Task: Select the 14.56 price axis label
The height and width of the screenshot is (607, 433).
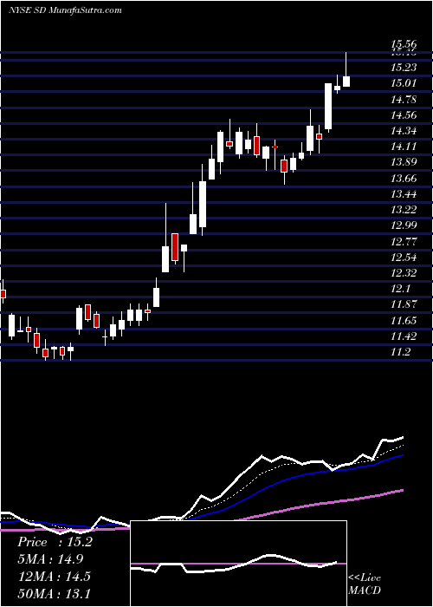Action: click(404, 115)
